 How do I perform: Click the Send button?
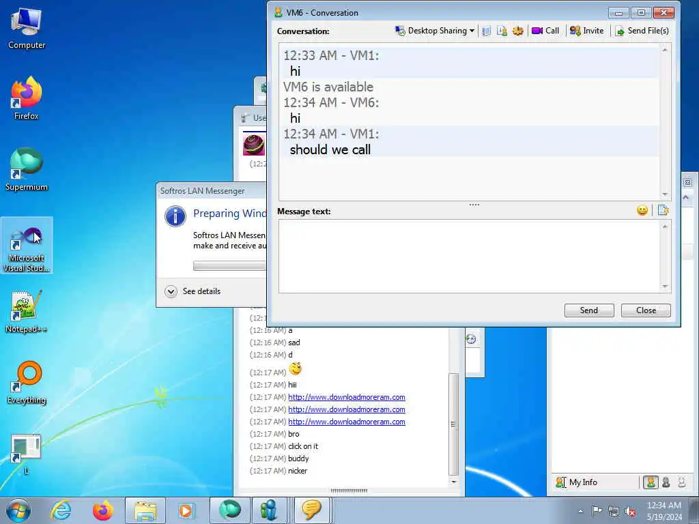click(589, 310)
